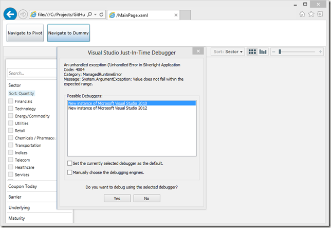Click the browser forward arrow button
This screenshot has width=331, height=228.
pyautogui.click(x=23, y=14)
